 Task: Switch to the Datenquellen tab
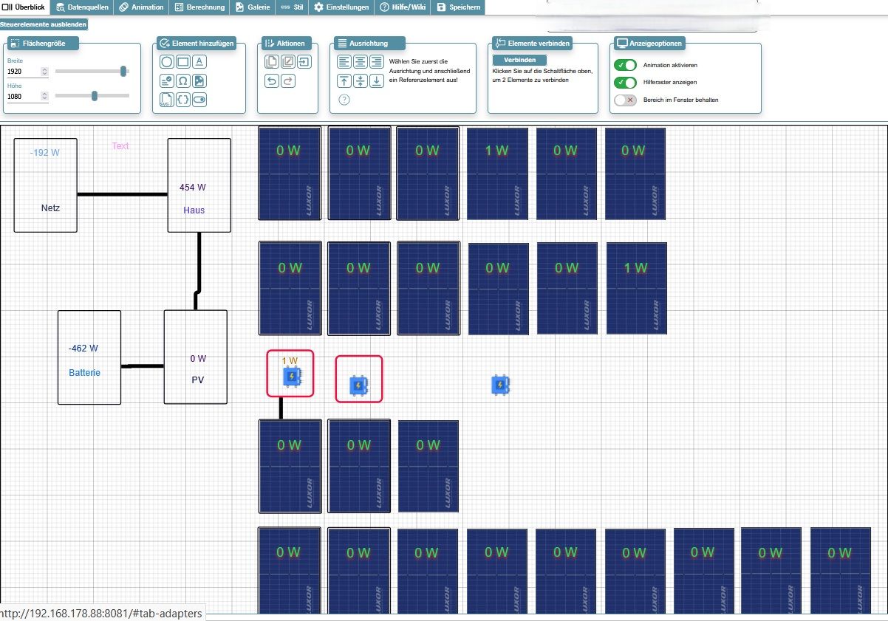point(83,7)
